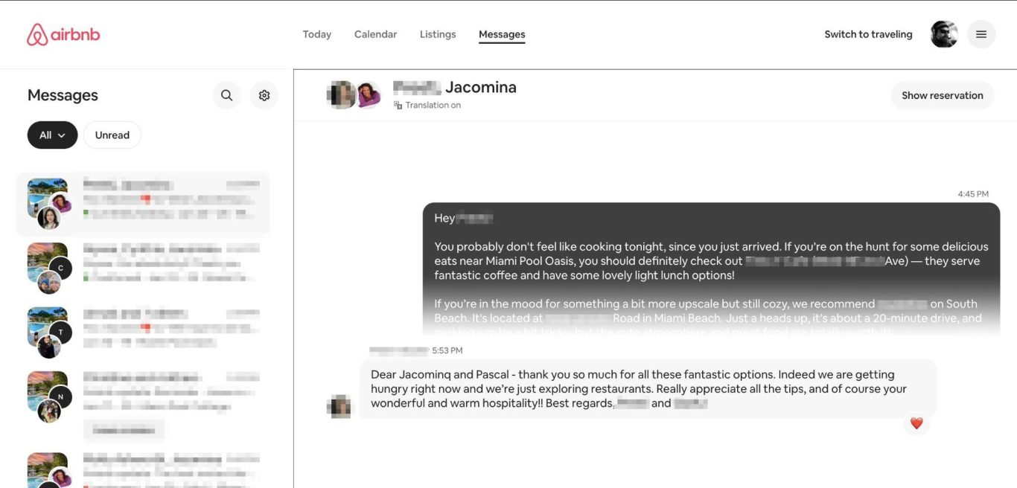Switch to the Listings tab
This screenshot has height=488, width=1017.
(438, 34)
